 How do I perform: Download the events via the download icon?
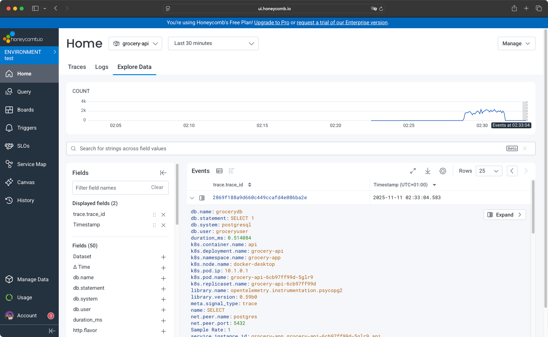click(428, 171)
